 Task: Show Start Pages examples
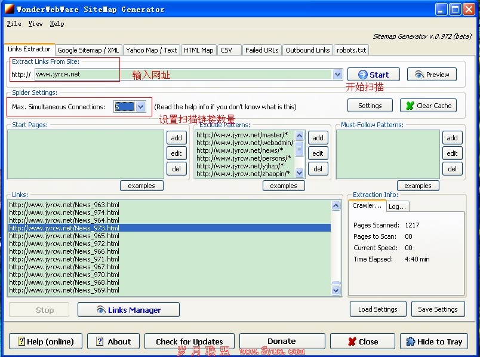point(141,186)
